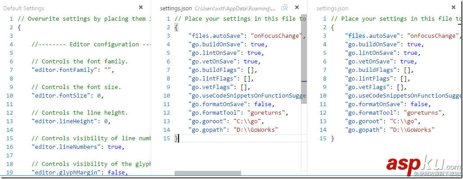
Task: Click "go.buildFlags" in the right pane
Action: [x=371, y=70]
